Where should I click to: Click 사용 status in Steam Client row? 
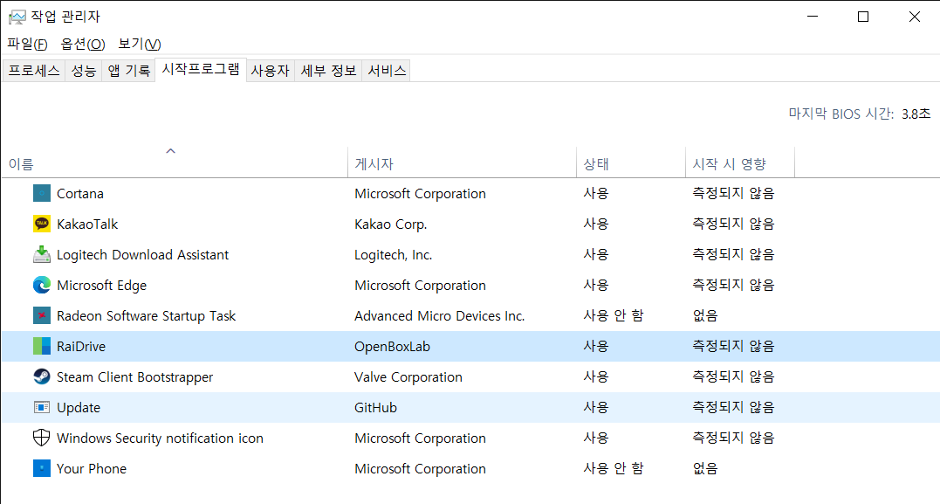[596, 376]
